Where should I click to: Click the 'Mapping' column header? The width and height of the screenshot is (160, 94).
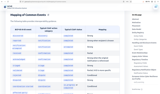click(x=102, y=30)
